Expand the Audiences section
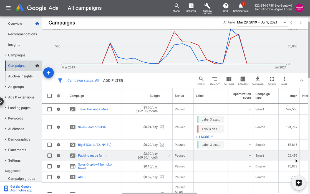 tap(6, 129)
